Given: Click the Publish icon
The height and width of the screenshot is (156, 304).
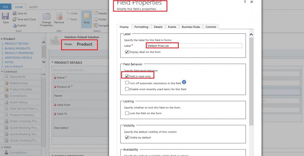Looking at the screenshot, I should tap(15, 26).
